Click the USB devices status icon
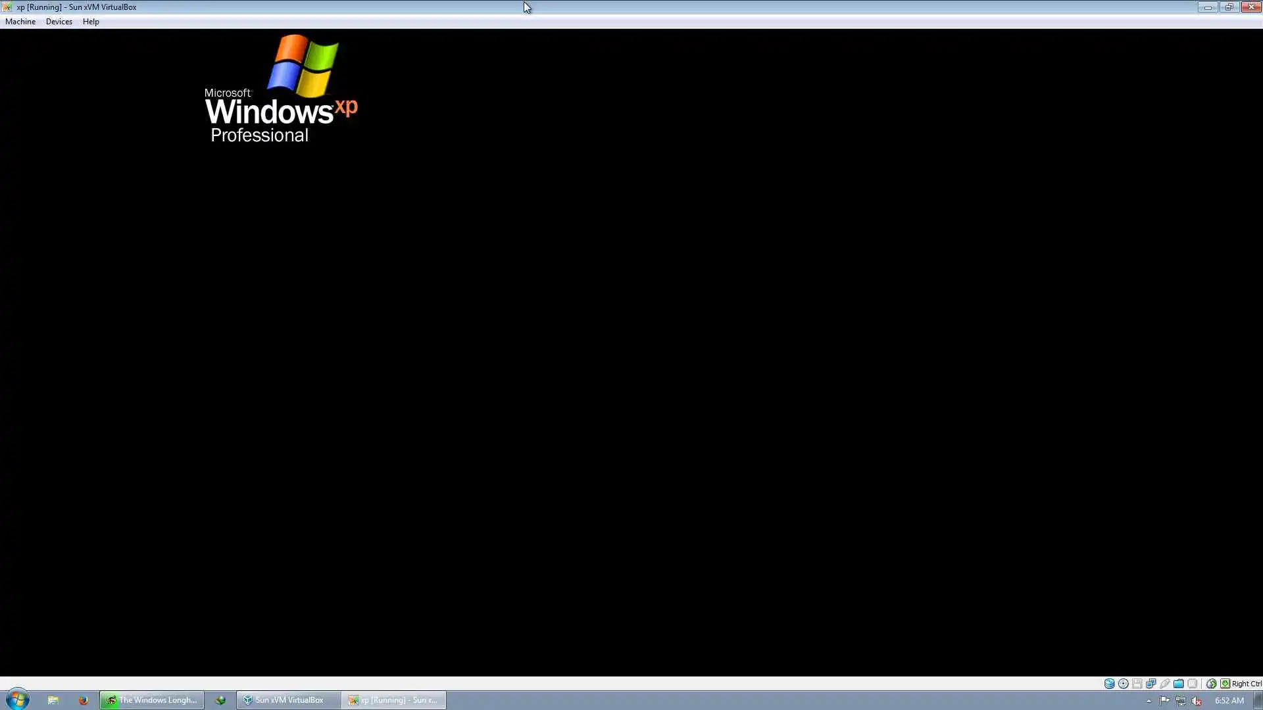The width and height of the screenshot is (1263, 710). 1165,684
